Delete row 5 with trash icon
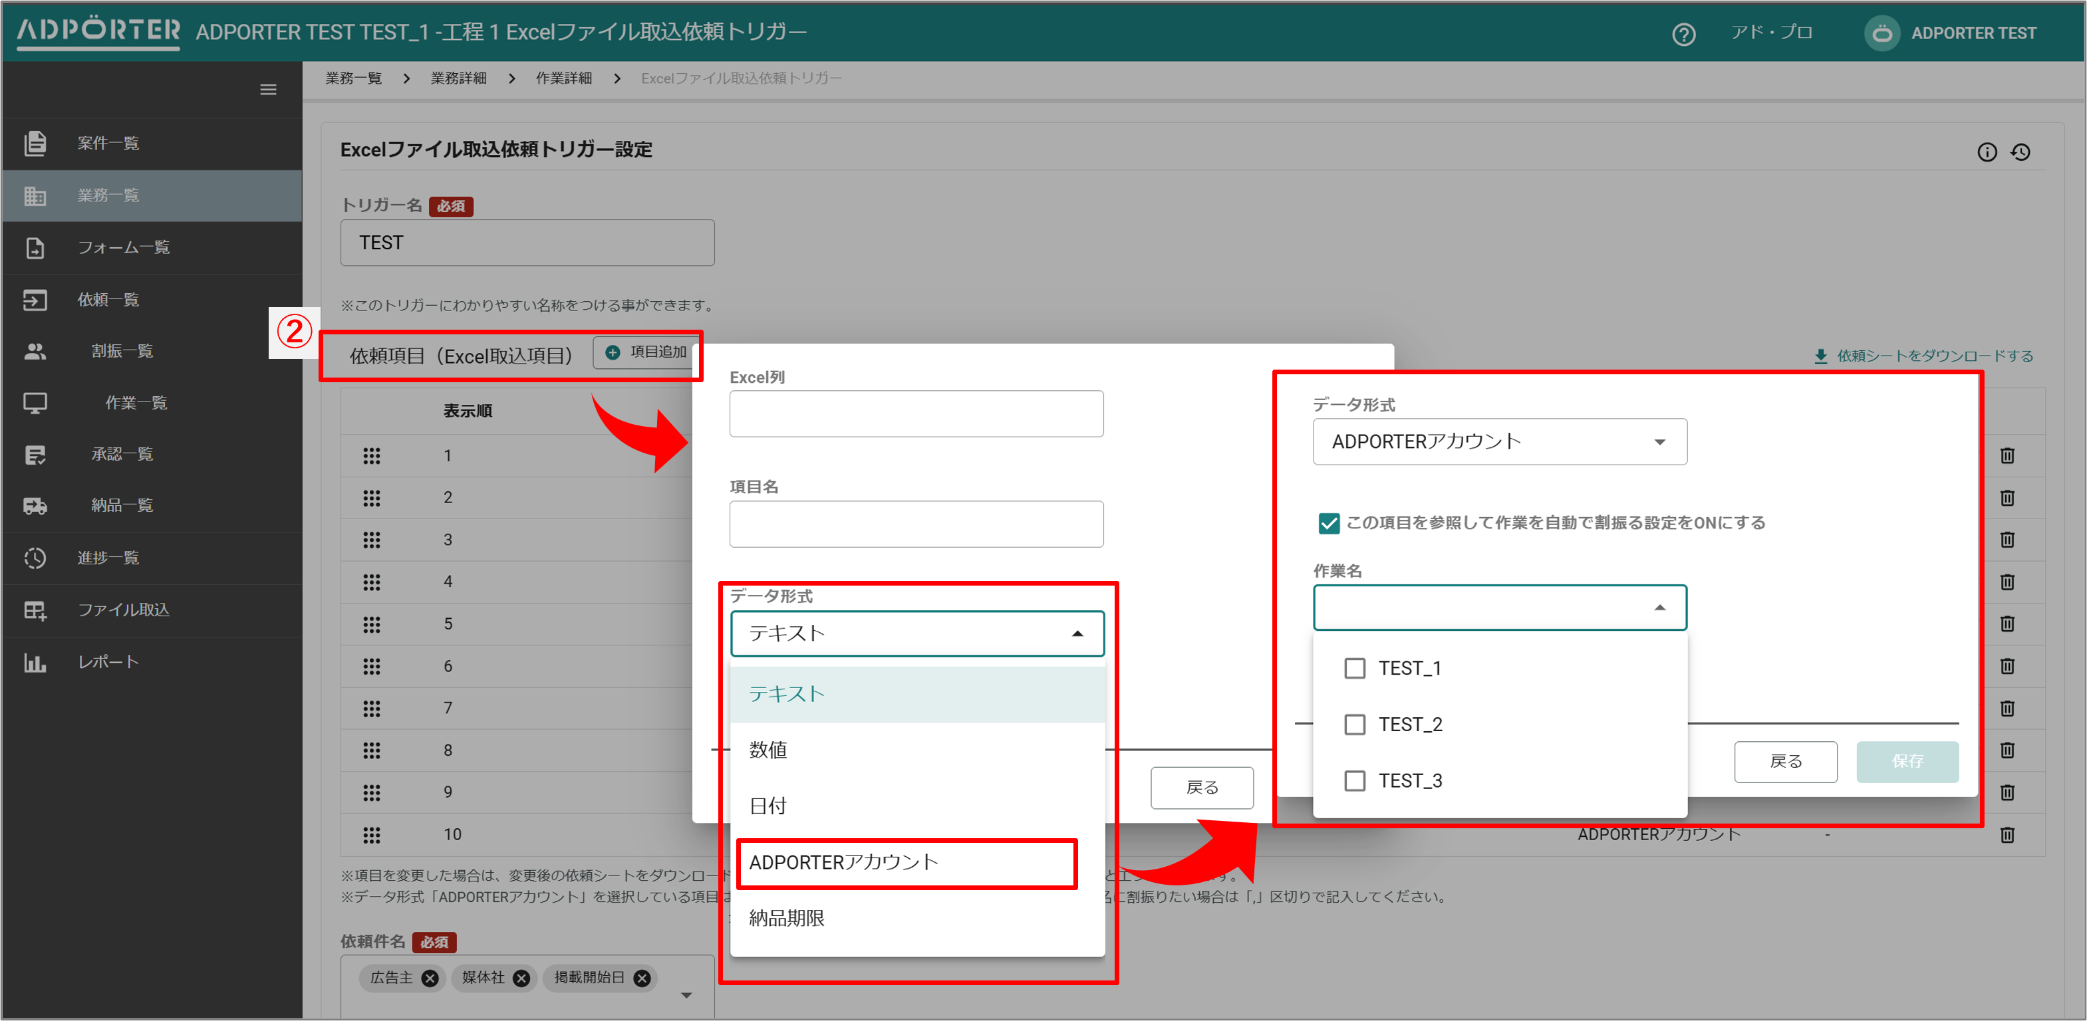Screen dimensions: 2087x1021 pyautogui.click(x=2007, y=624)
